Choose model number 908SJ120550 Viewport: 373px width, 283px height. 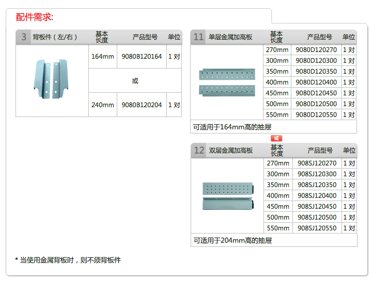click(317, 228)
